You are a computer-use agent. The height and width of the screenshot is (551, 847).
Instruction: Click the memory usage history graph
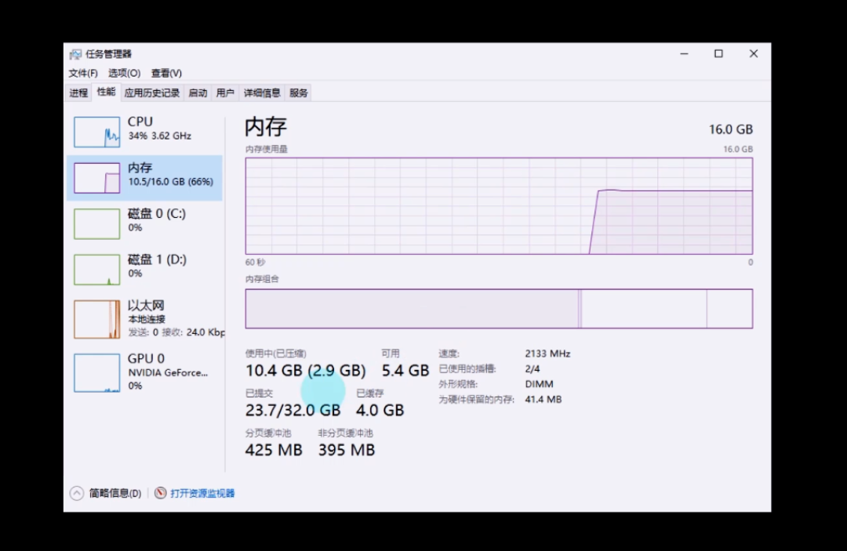(x=499, y=205)
